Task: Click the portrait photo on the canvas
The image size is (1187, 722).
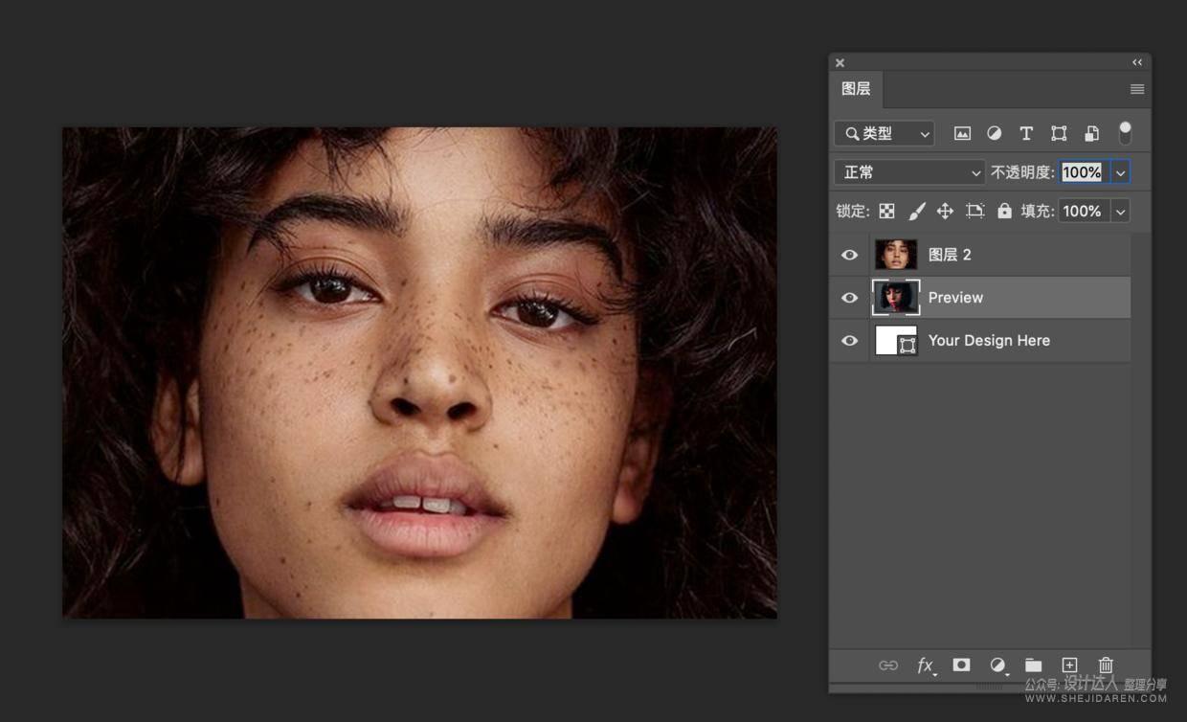Action: coord(419,372)
